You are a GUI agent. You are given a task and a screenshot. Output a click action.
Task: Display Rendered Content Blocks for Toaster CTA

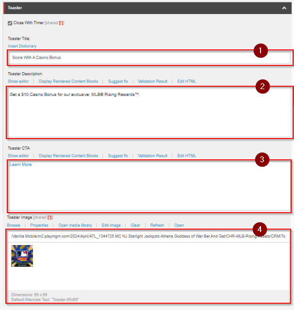[x=68, y=155]
